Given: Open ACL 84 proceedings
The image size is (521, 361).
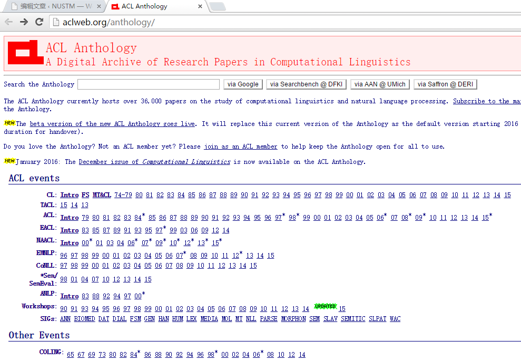Looking at the screenshot, I should [138, 218].
